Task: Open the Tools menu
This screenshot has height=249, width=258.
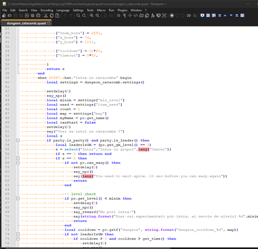Action: (x=90, y=10)
